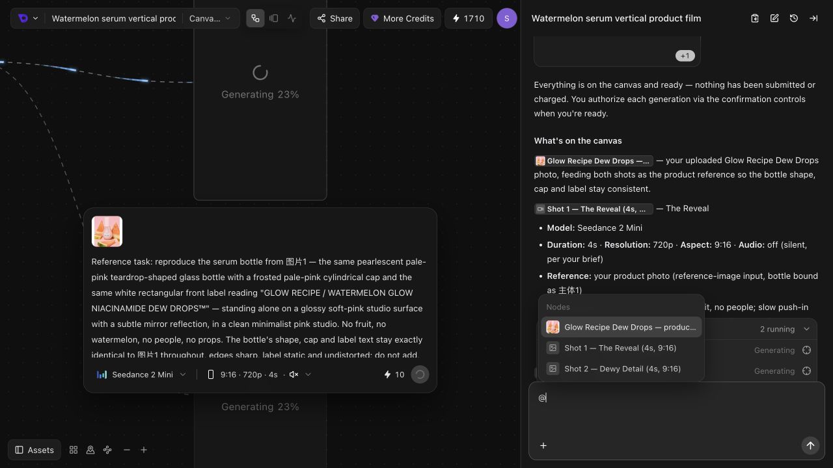The width and height of the screenshot is (833, 468).
Task: Expand the audio options chevron
Action: [308, 374]
